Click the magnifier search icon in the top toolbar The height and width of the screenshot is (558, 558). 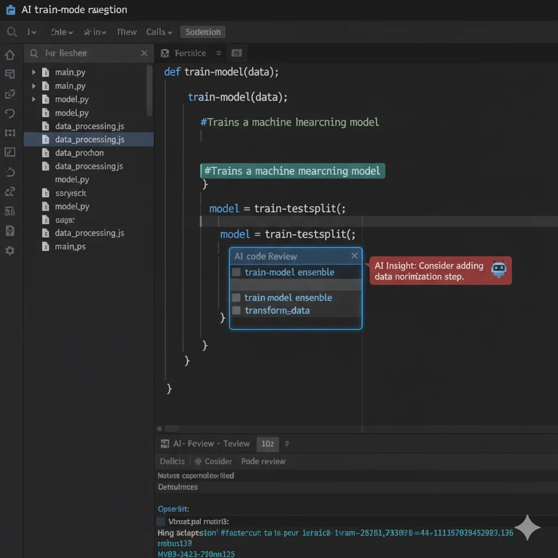click(12, 32)
